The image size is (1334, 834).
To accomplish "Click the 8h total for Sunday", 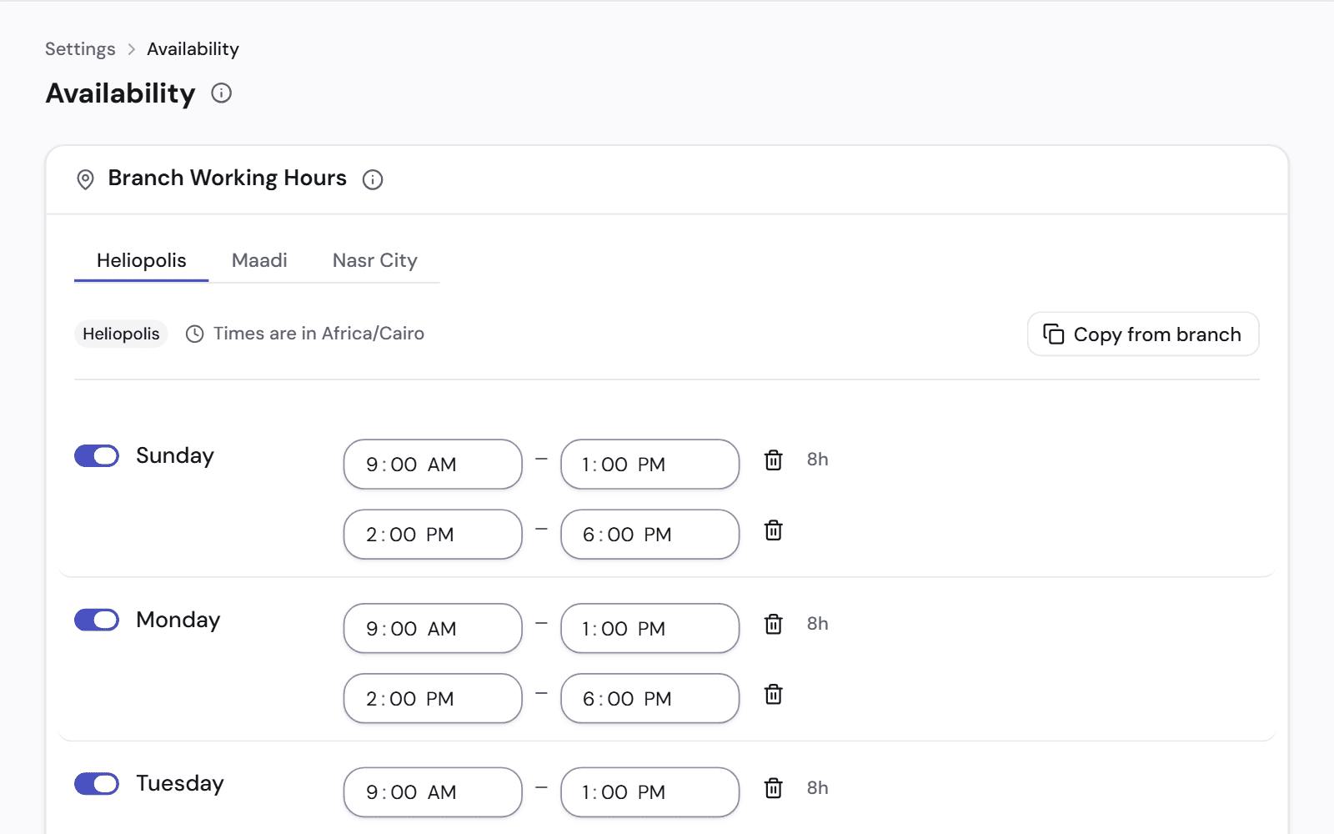I will (x=817, y=460).
